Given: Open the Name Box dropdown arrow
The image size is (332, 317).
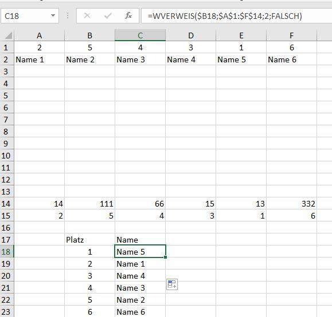Looking at the screenshot, I should (53, 15).
